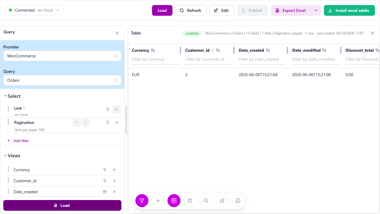
Task: Open the Provider WooCommerce dropdown
Action: point(62,56)
